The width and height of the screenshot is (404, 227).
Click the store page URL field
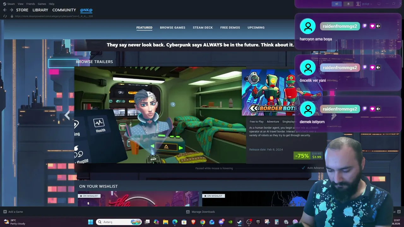(x=54, y=16)
